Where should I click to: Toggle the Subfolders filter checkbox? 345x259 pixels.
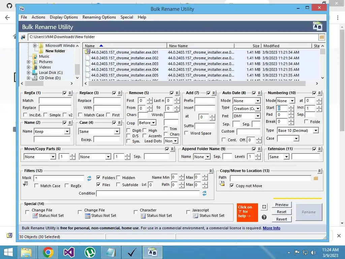pos(118,184)
